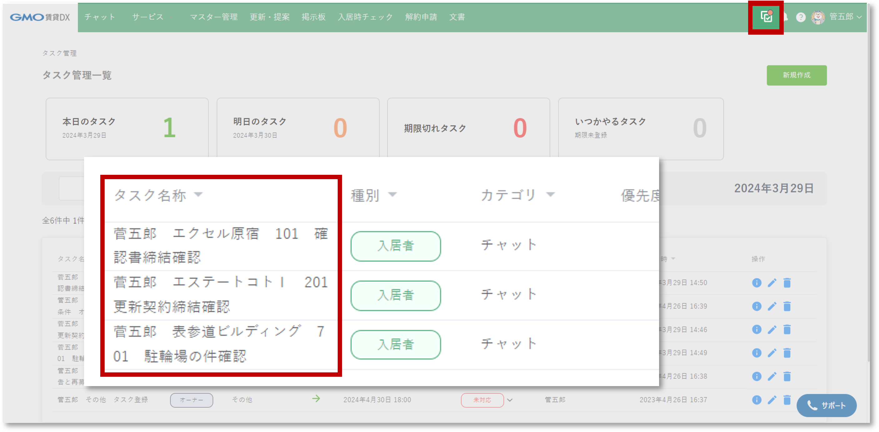Click the GMO賃貸DX logo
Image resolution: width=879 pixels, height=432 pixels.
(x=40, y=17)
